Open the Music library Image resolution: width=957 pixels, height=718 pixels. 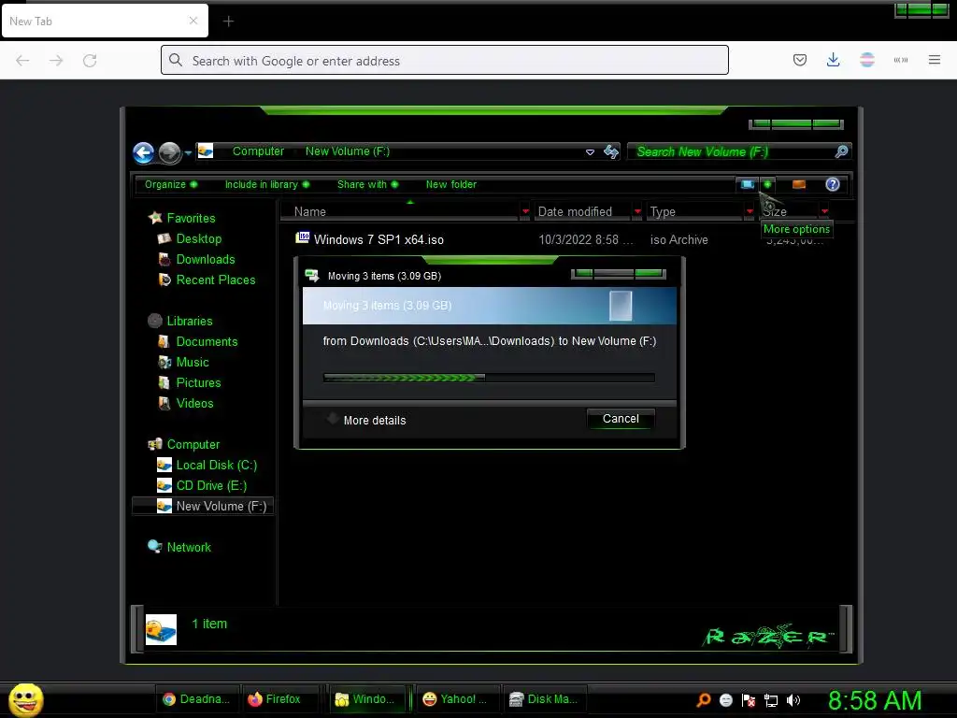(x=193, y=363)
